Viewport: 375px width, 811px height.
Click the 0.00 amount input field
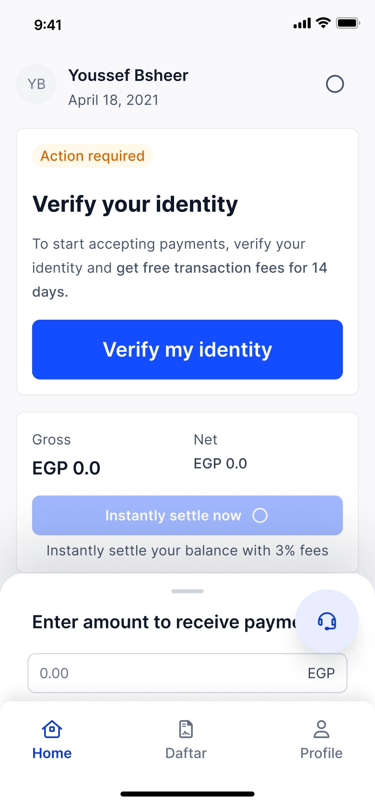163,673
